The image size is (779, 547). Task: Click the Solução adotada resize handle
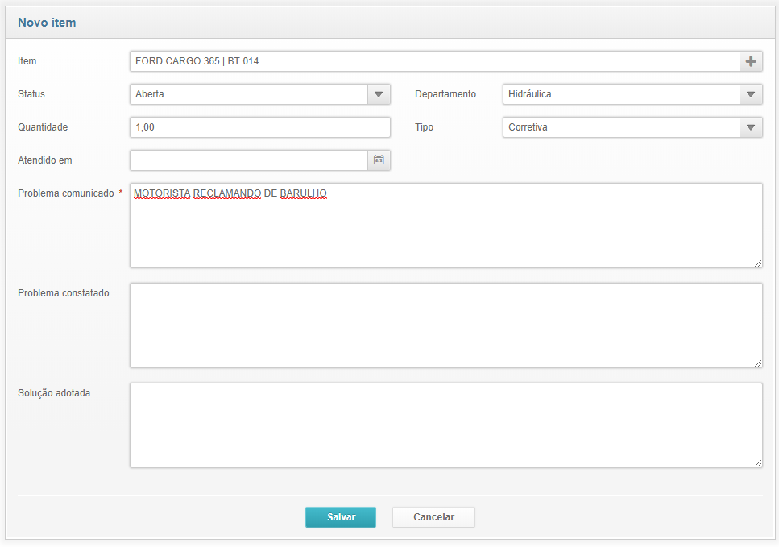tap(757, 462)
